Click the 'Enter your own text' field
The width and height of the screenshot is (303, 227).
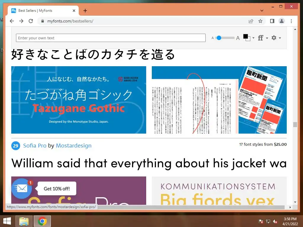coord(111,38)
